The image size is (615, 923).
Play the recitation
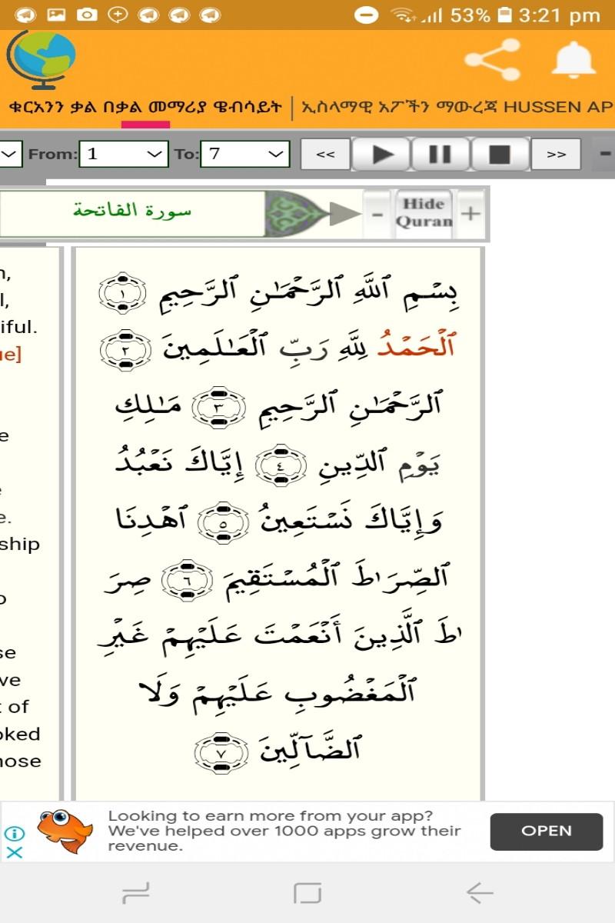pyautogui.click(x=381, y=154)
